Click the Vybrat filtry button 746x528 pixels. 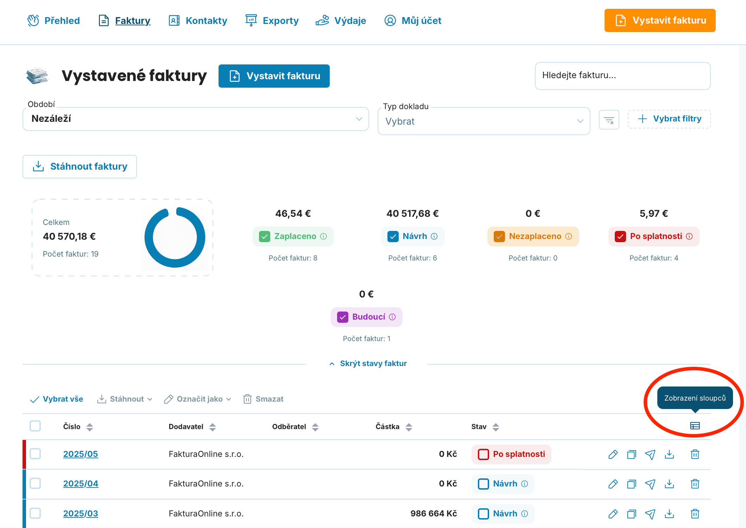669,119
